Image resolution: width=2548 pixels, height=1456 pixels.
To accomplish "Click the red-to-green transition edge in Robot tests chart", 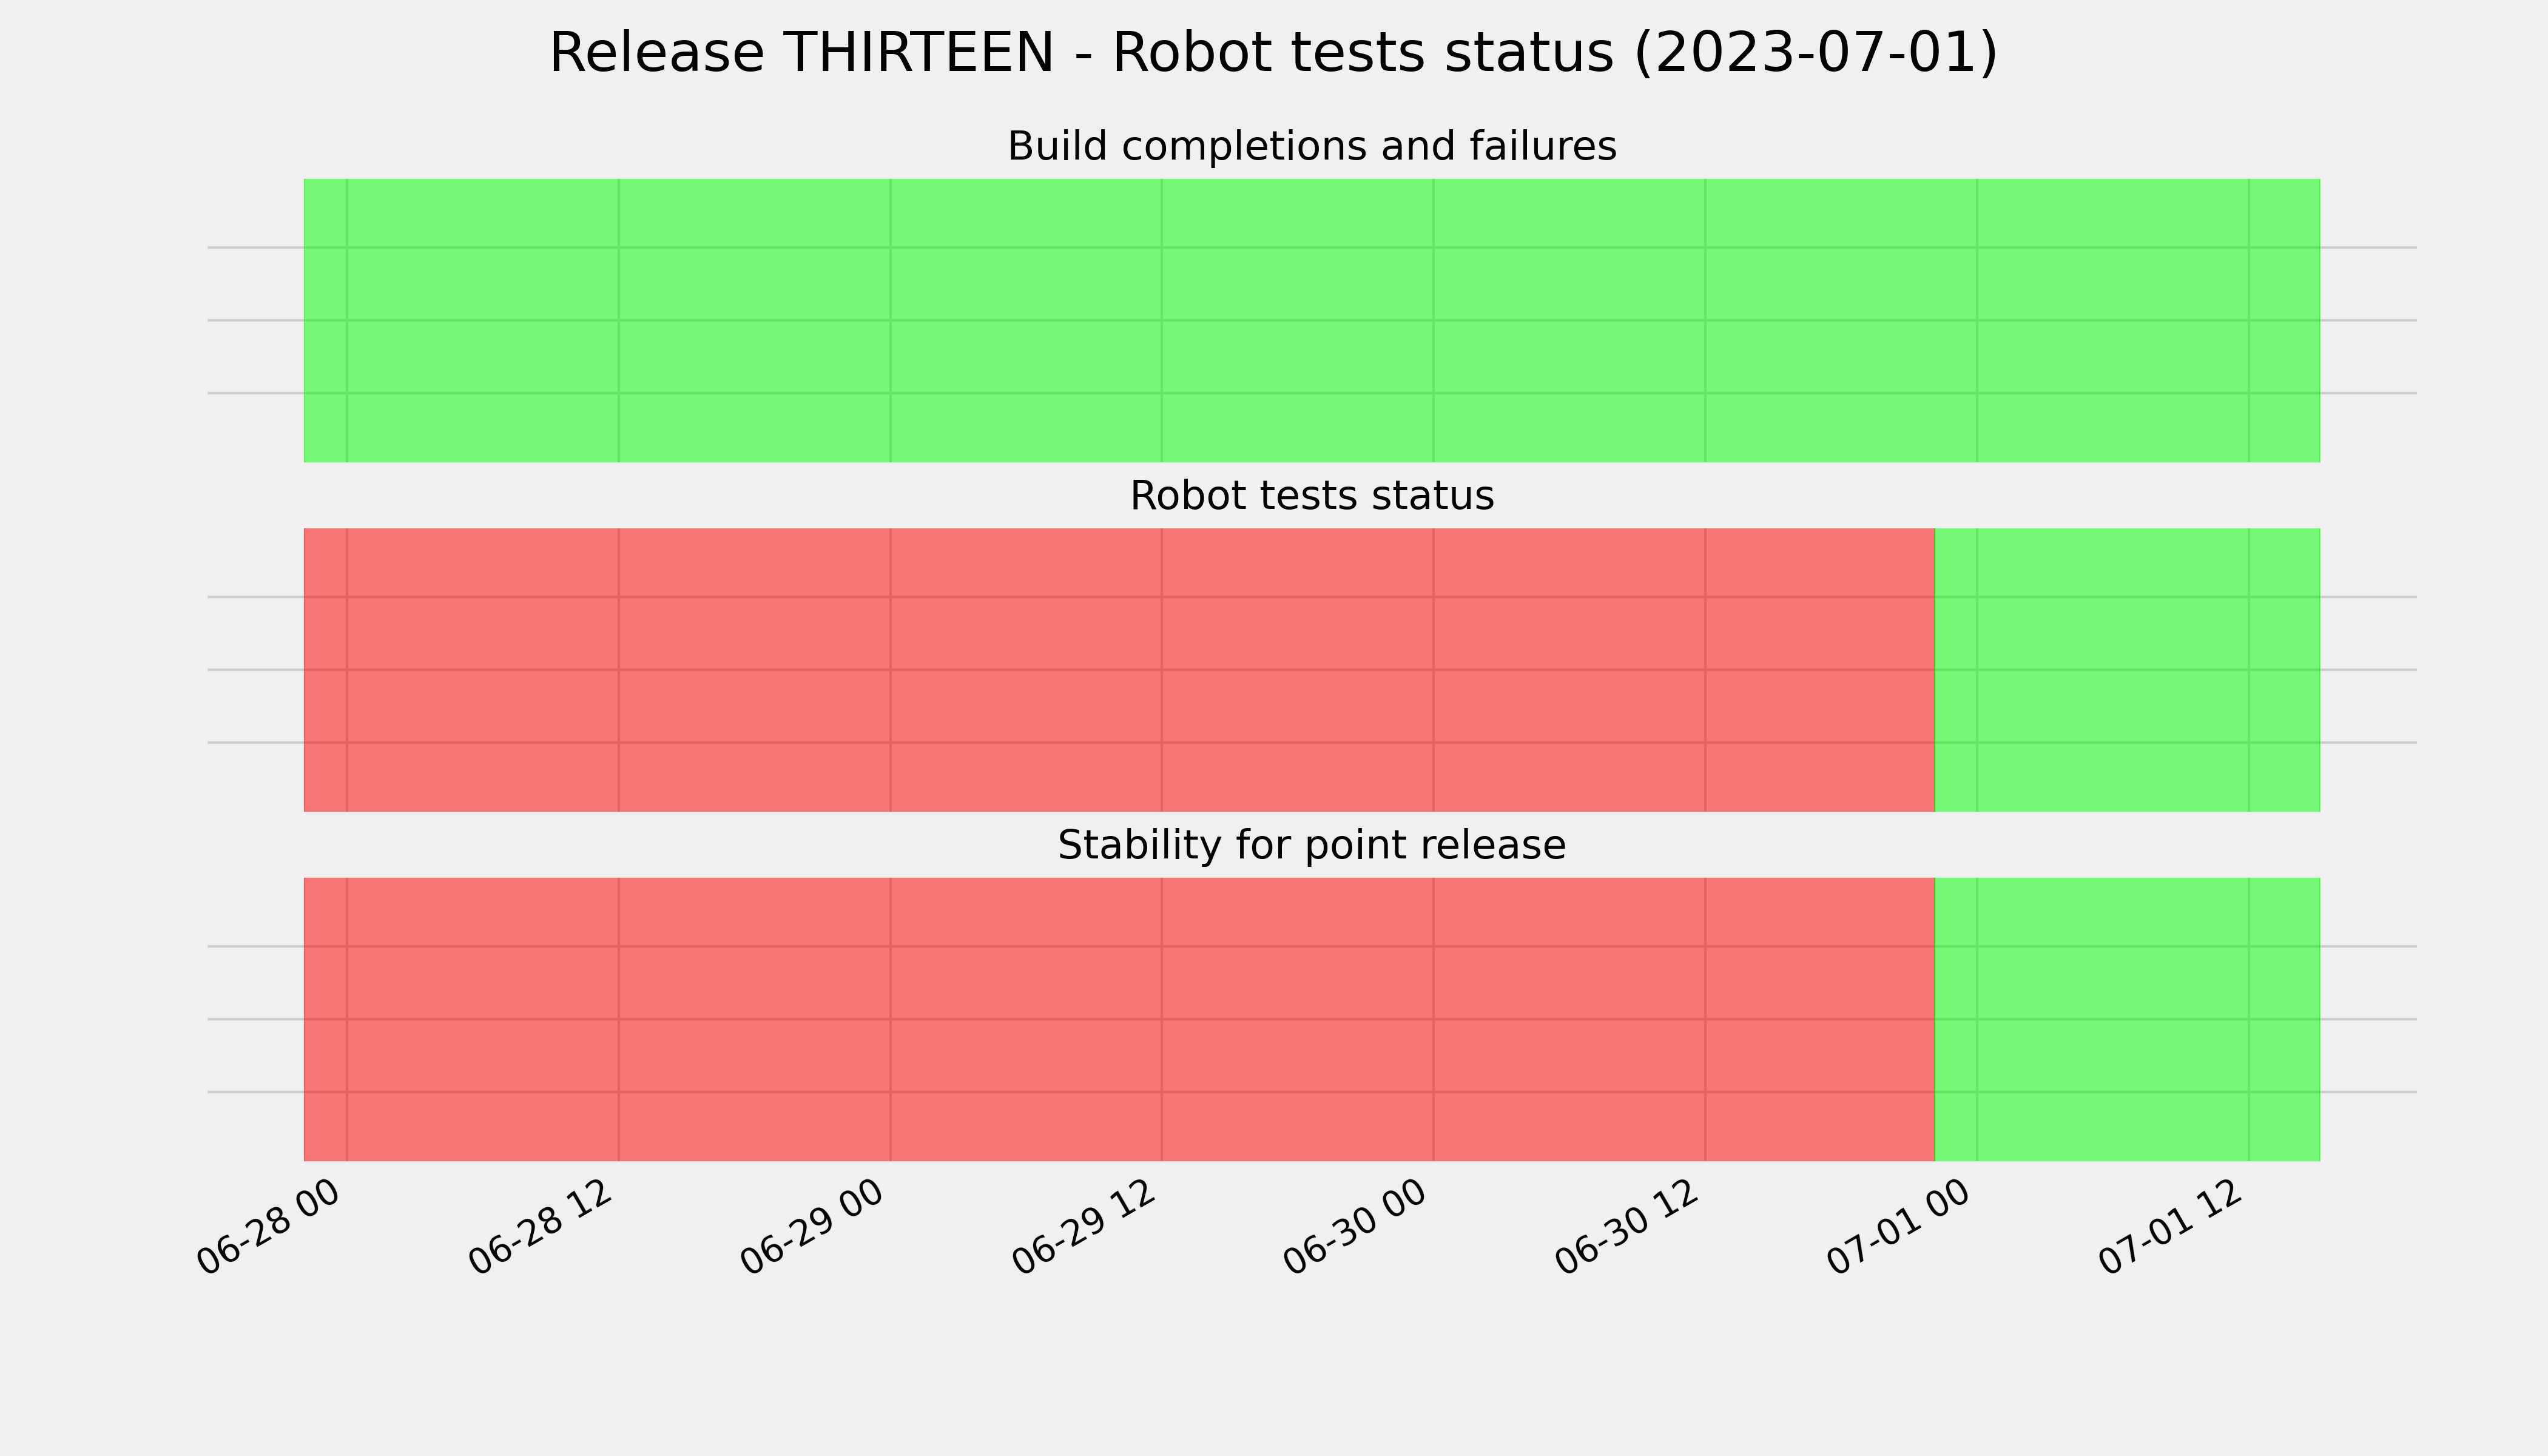I will coord(1935,670).
